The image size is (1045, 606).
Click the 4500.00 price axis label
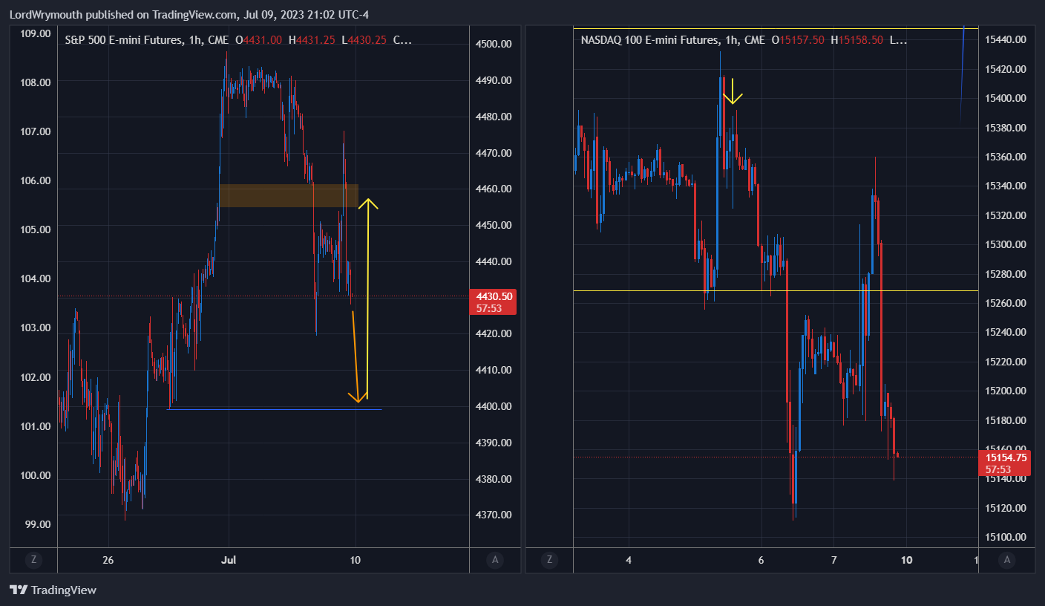(494, 44)
